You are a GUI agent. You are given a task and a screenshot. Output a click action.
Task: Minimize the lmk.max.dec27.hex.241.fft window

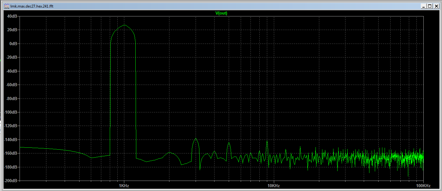pyautogui.click(x=424, y=6)
